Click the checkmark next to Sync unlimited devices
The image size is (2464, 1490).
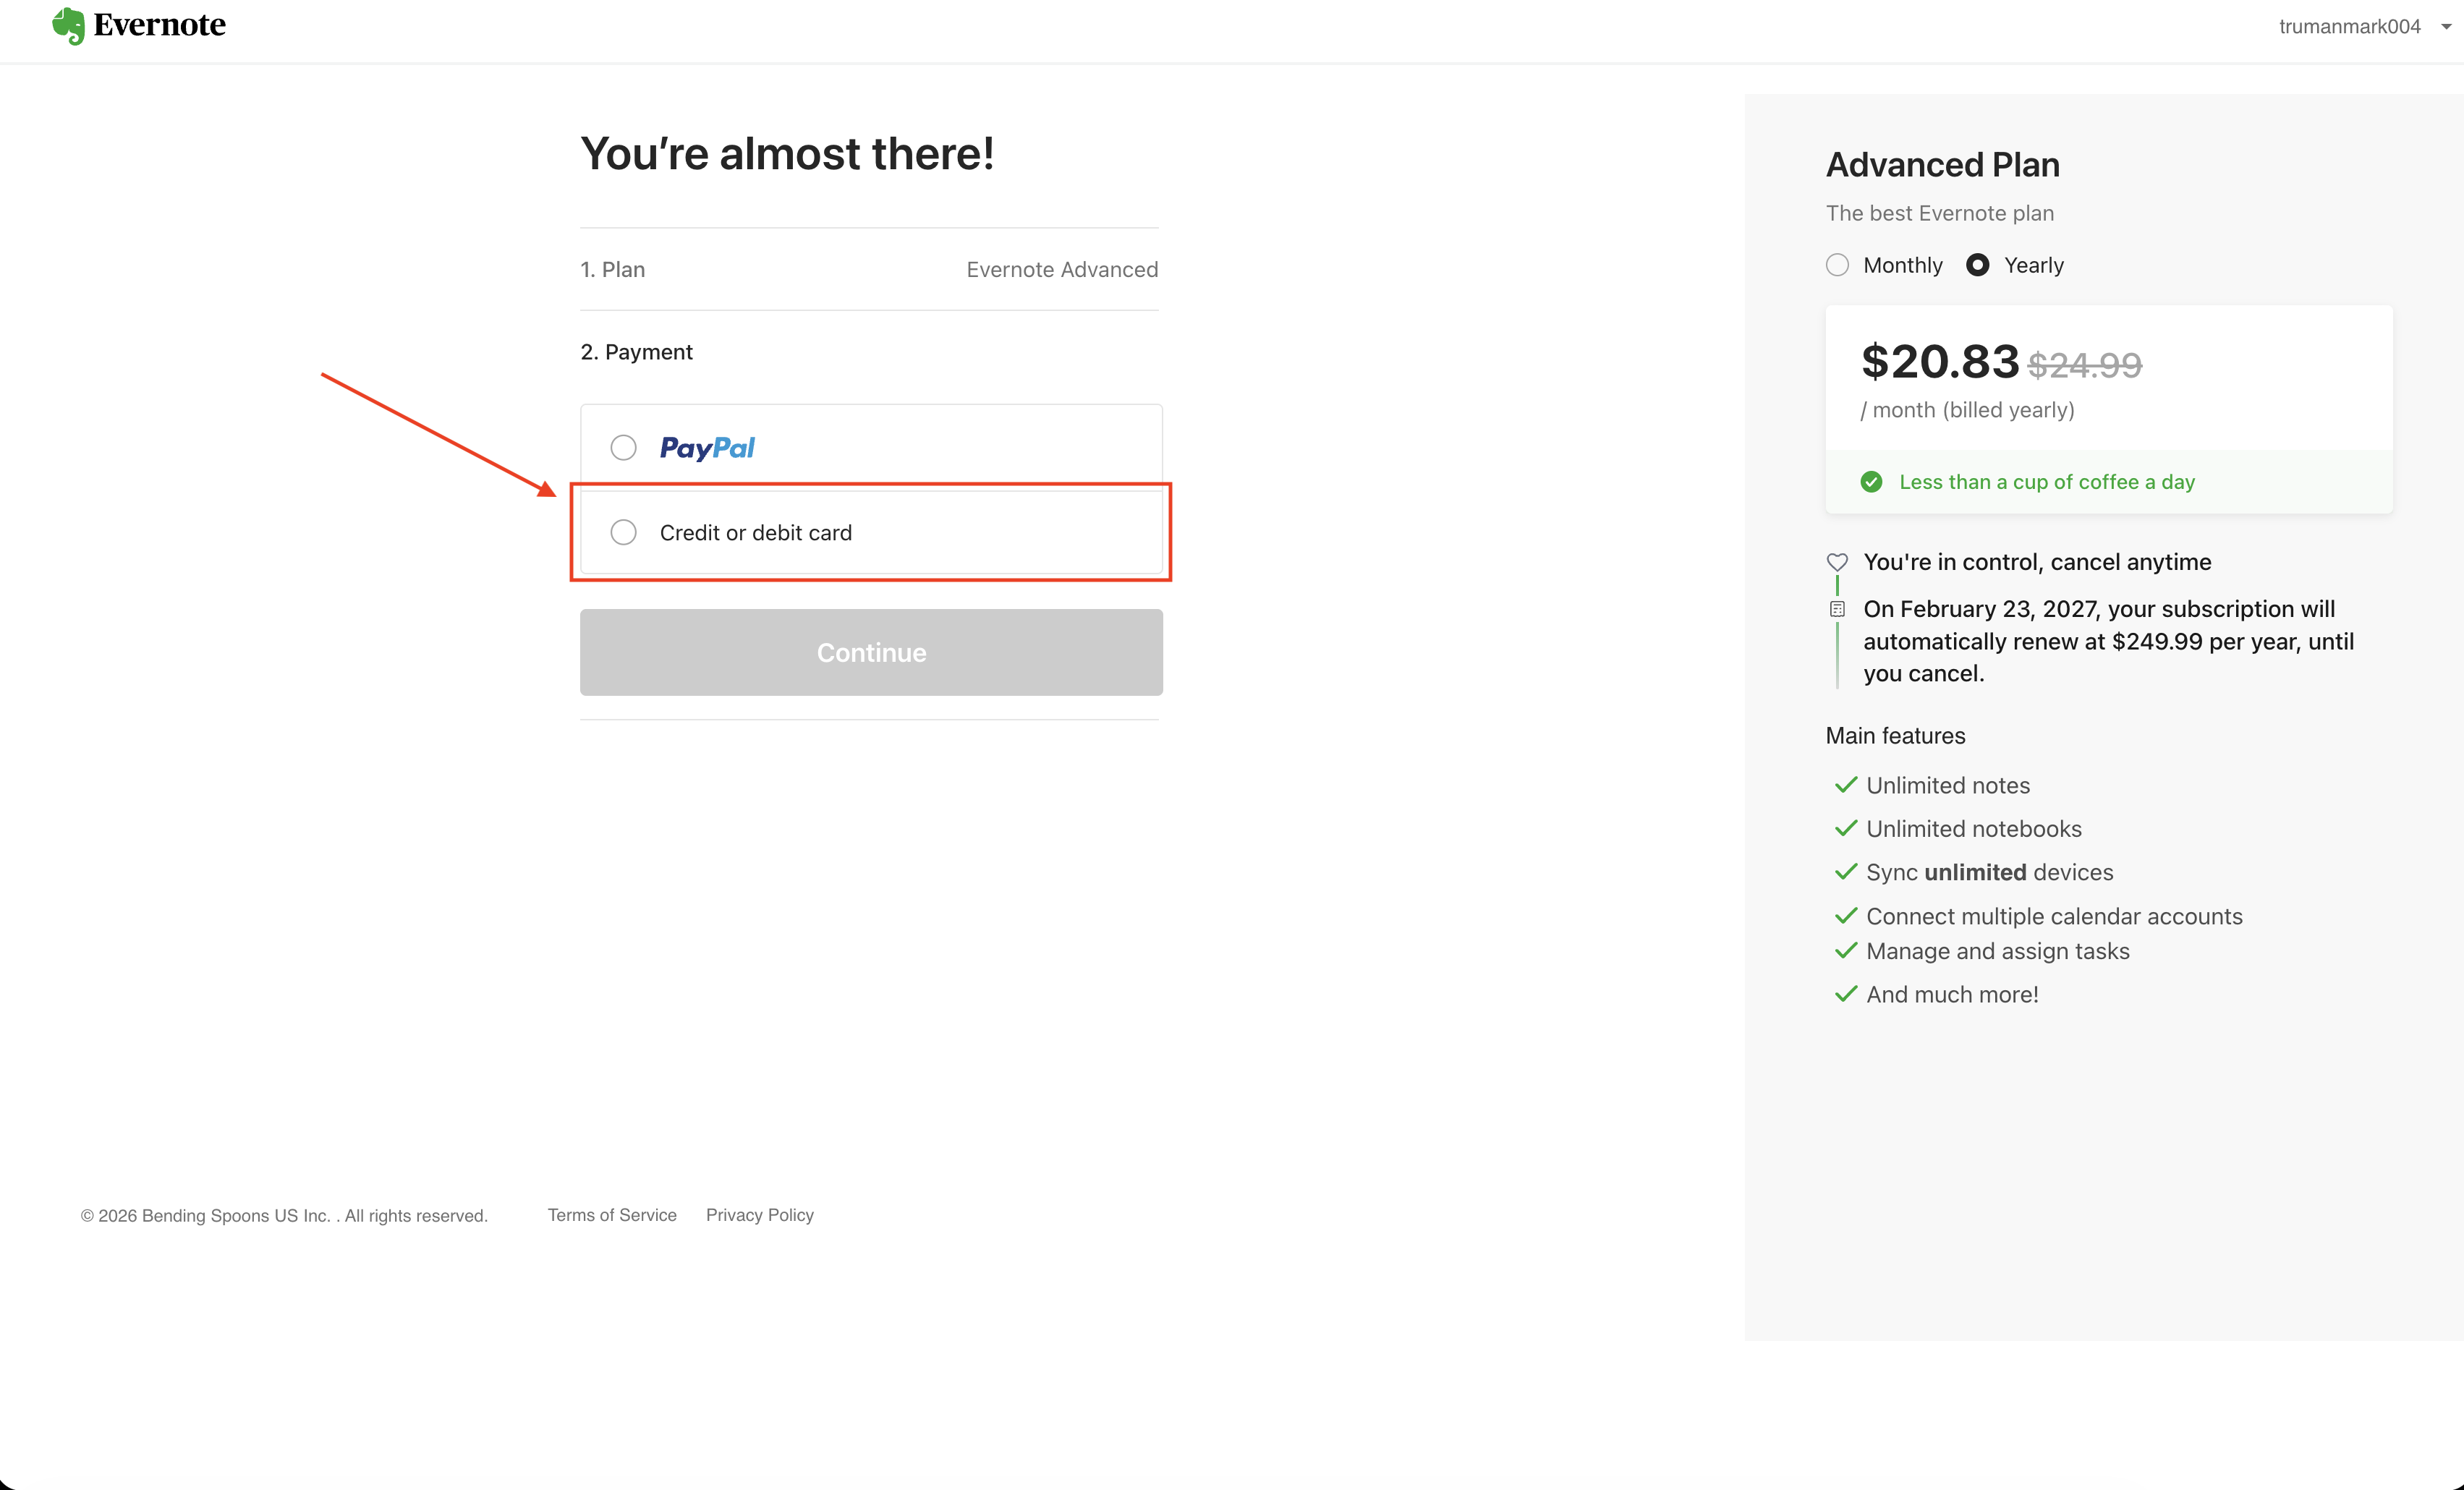[1845, 872]
